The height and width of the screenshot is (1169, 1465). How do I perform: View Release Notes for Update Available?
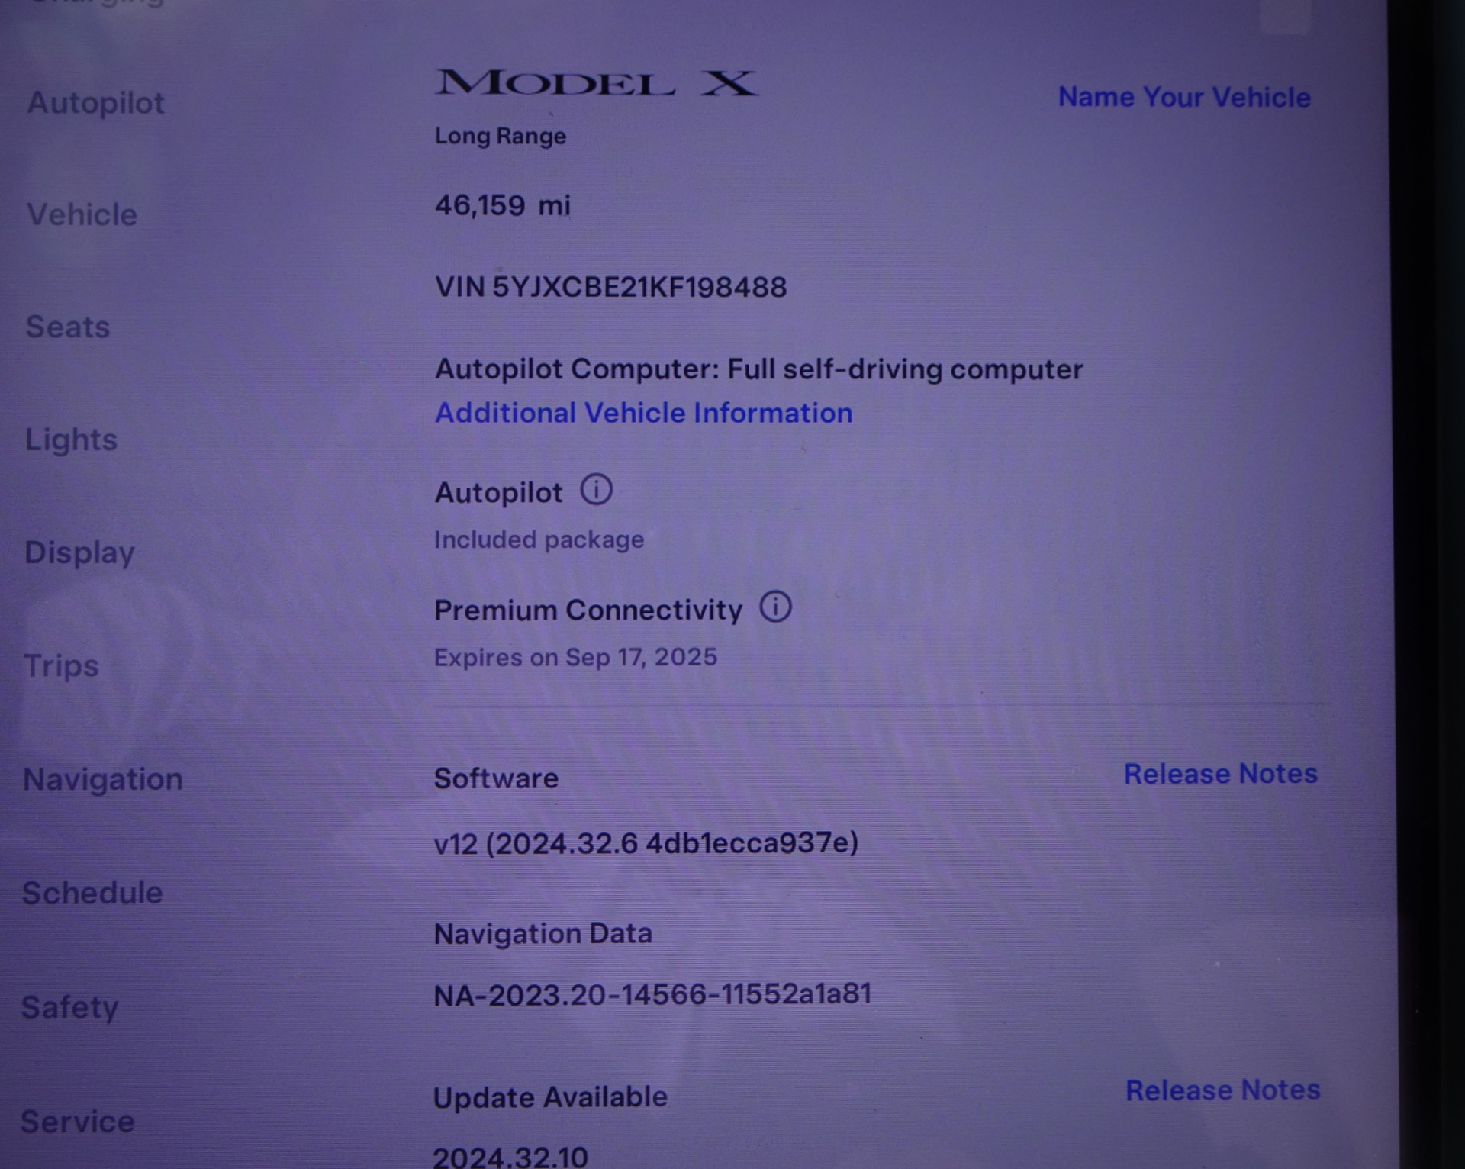tap(1223, 1090)
